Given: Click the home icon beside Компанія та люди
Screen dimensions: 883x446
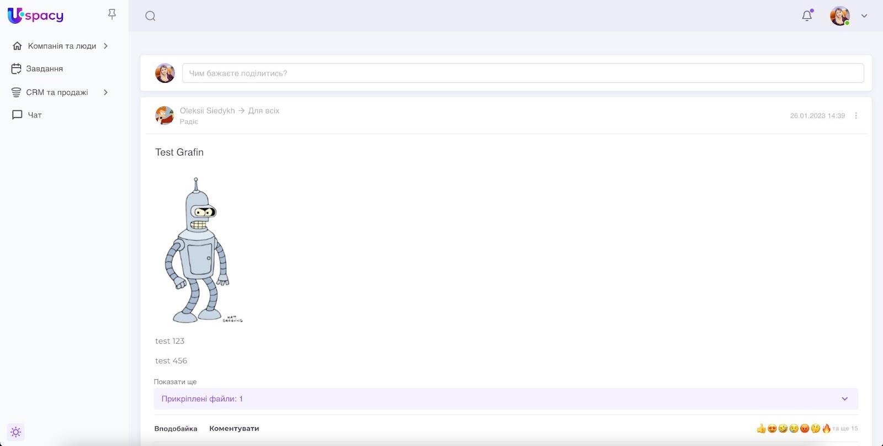Looking at the screenshot, I should tap(17, 46).
